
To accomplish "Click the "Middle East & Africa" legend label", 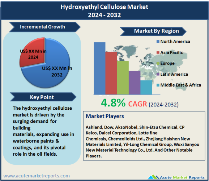I will tap(181, 85).
